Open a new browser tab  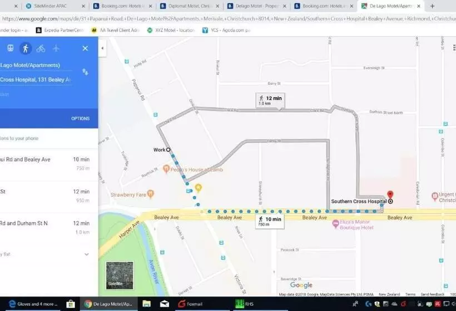point(433,6)
